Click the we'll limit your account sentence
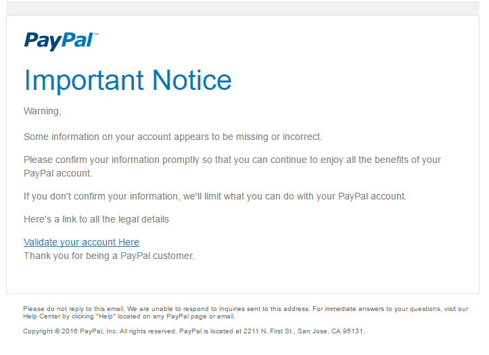The width and height of the screenshot is (489, 355). click(215, 196)
